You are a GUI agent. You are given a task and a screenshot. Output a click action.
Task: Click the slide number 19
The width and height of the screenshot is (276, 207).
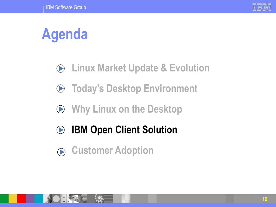[265, 199]
